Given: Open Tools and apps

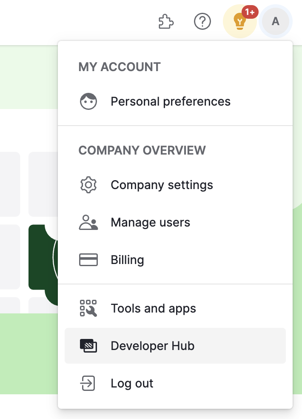Looking at the screenshot, I should click(x=153, y=308).
